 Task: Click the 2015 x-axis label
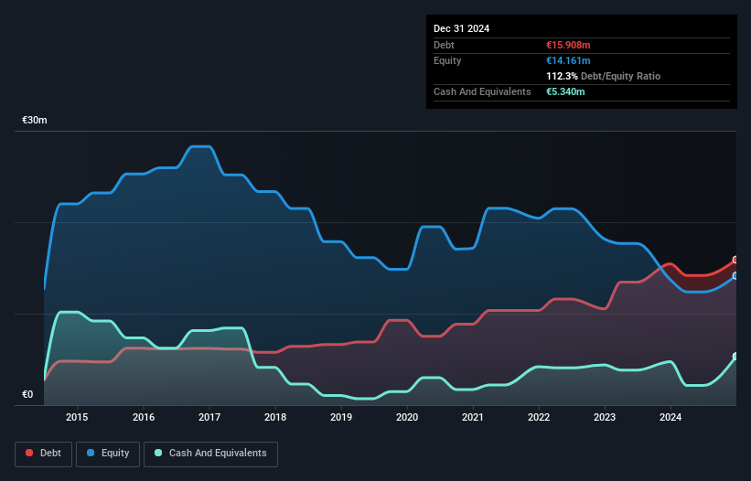[77, 417]
